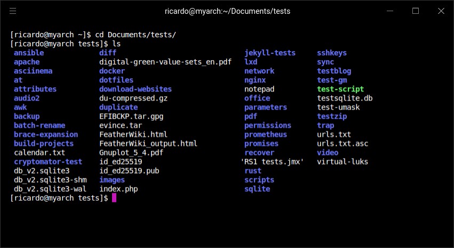This screenshot has width=454, height=248.
Task: Open the terminal hamburger menu
Action: click(13, 11)
